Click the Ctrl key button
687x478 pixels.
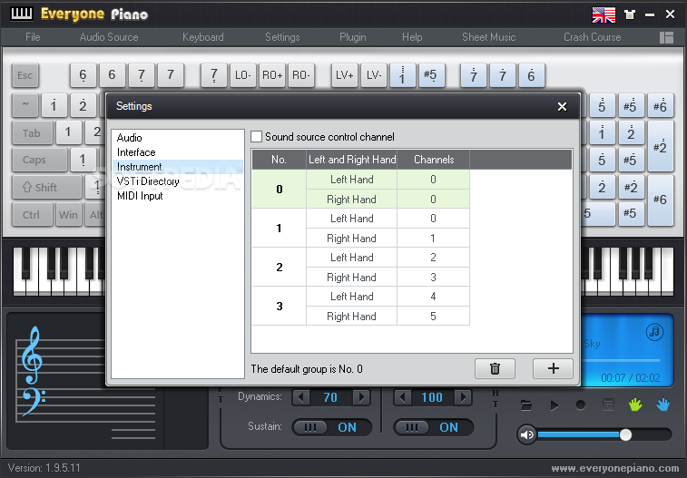click(32, 214)
